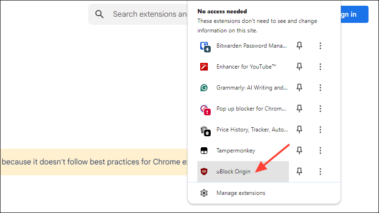Pin the uBlock Origin extension
Image resolution: width=379 pixels, height=213 pixels.
click(299, 172)
